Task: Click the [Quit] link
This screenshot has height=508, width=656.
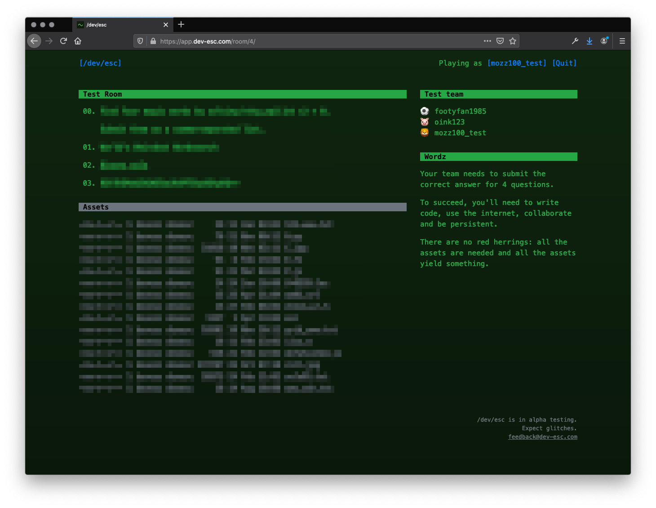Action: (564, 63)
